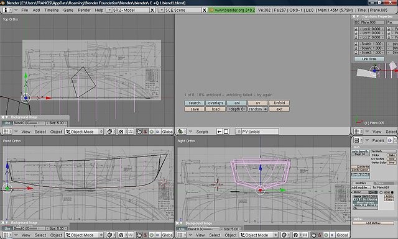Click the pivot point icon in Top Ortho header
398x239 pixels.
pyautogui.click(x=123, y=132)
